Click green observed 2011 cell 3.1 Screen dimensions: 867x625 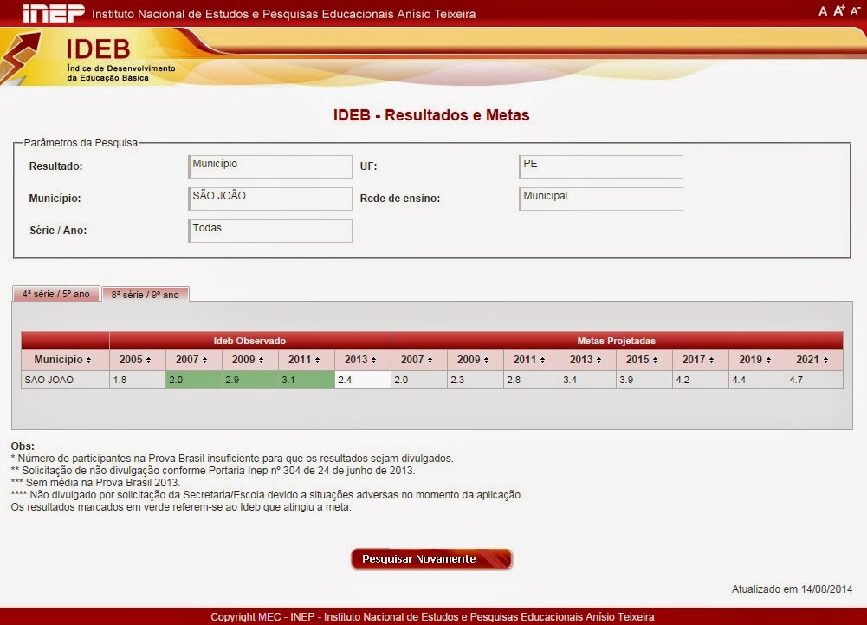307,380
